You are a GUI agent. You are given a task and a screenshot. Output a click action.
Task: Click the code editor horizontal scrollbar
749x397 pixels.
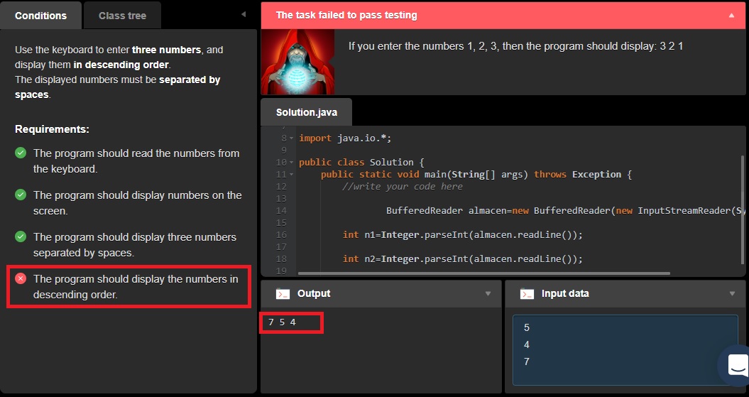[x=483, y=273]
